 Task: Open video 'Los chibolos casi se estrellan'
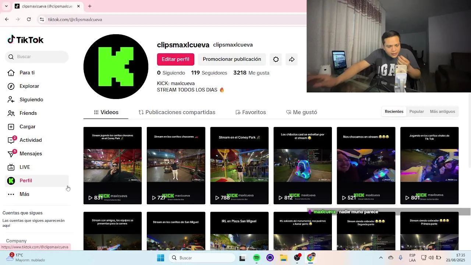[302, 166]
